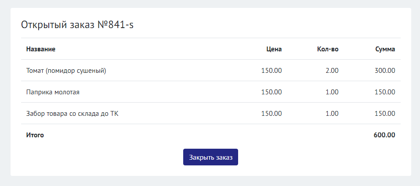Image resolution: width=420 pixels, height=186 pixels.
Task: Click the sum for Забор товара со склада
Action: (385, 114)
